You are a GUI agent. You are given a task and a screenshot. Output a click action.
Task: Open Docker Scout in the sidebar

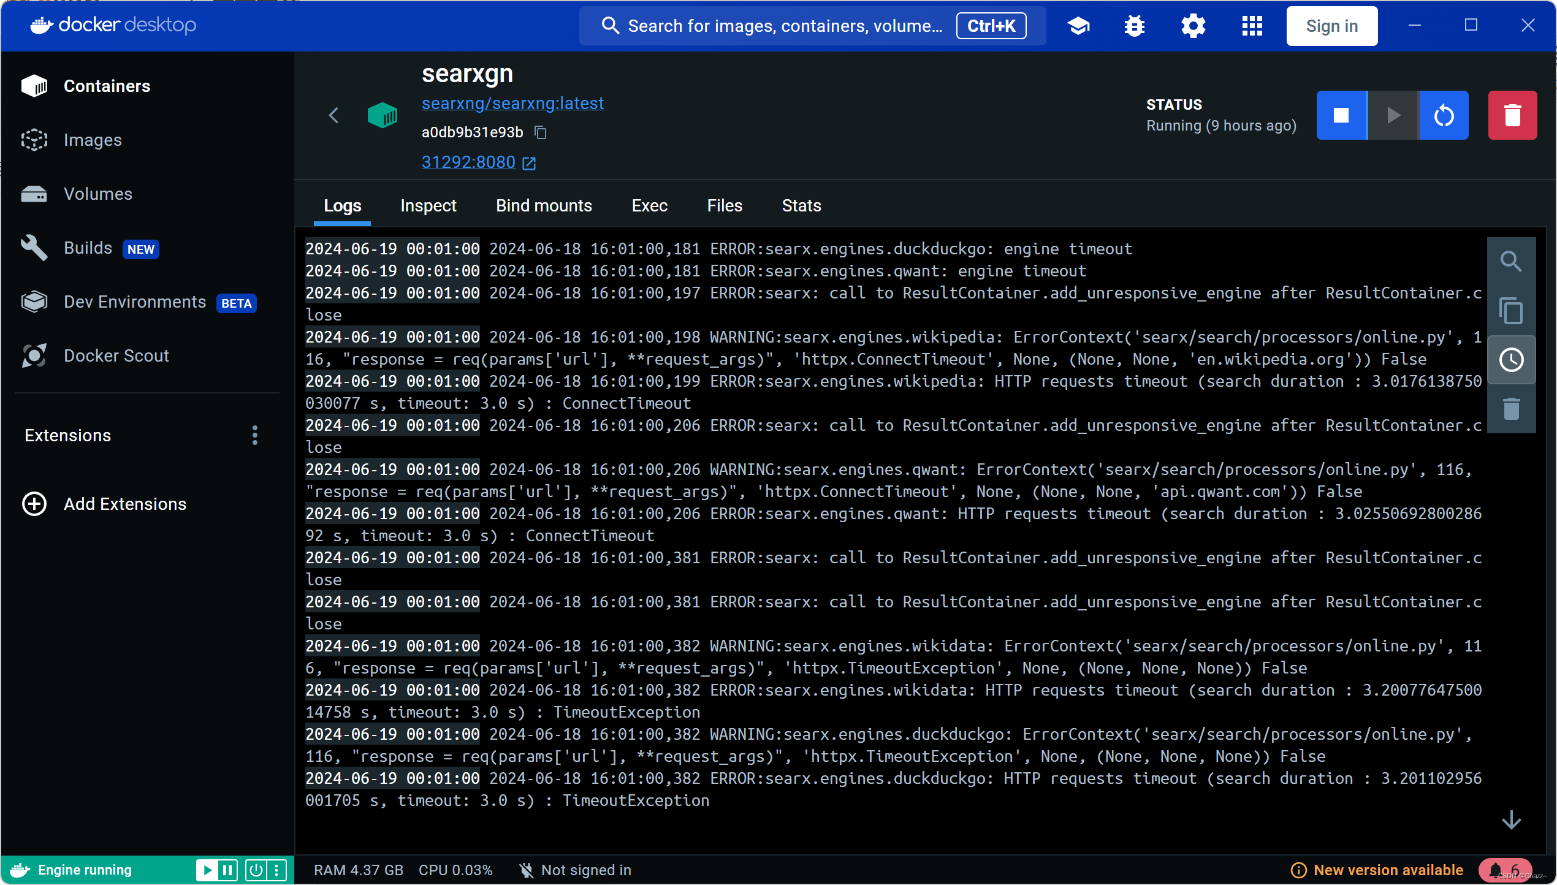(147, 355)
